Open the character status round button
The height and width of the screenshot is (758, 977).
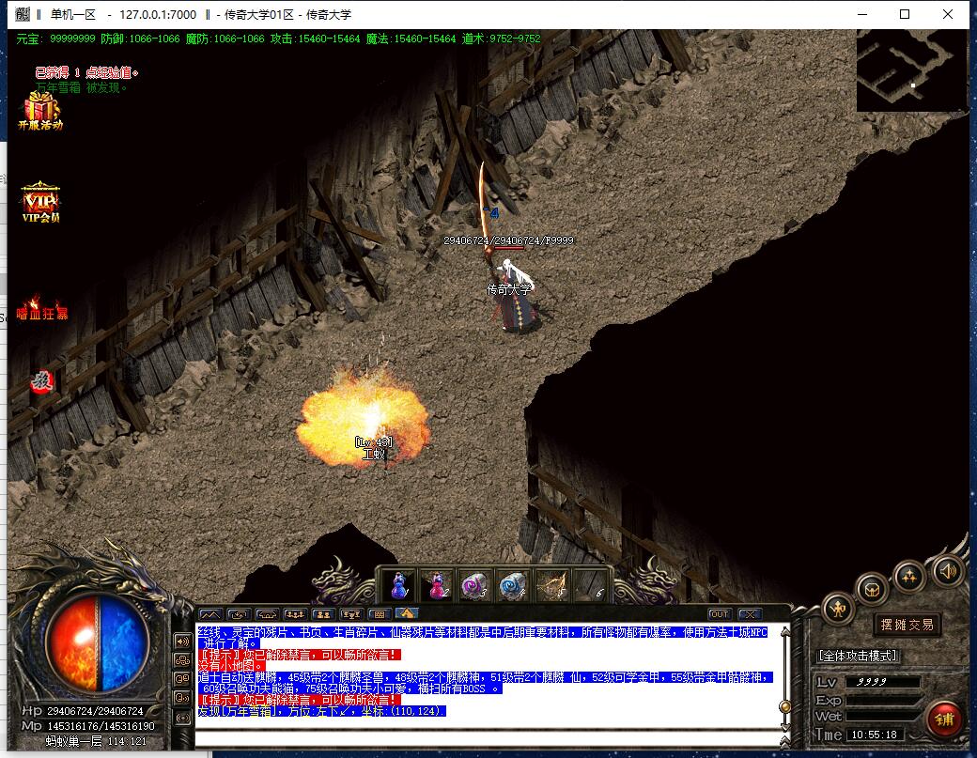click(838, 609)
